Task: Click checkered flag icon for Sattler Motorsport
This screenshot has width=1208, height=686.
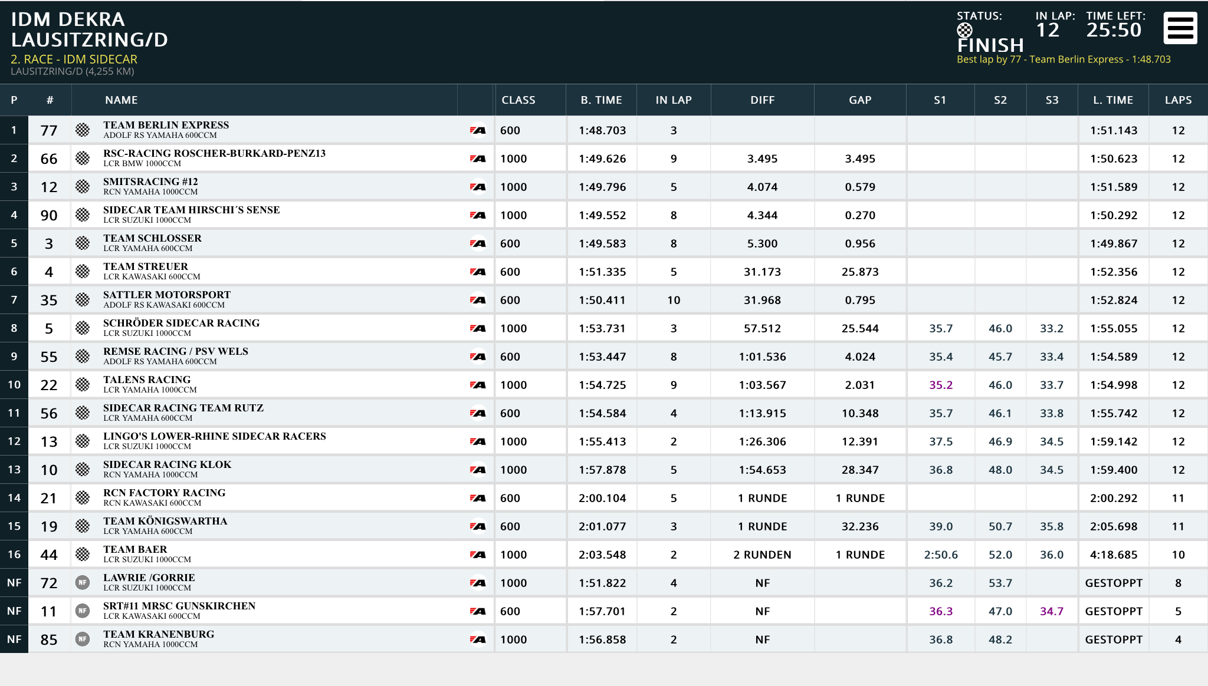Action: point(83,300)
